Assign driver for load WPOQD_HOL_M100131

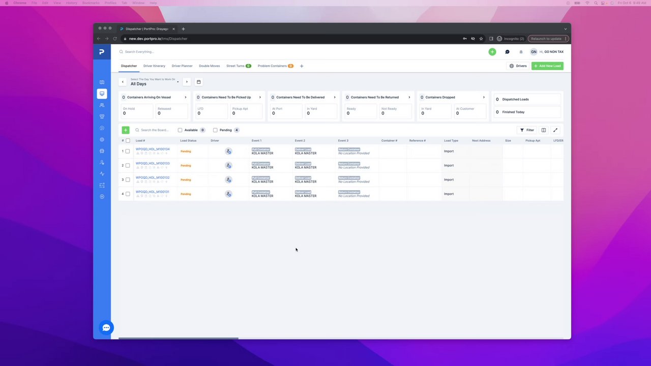(228, 194)
